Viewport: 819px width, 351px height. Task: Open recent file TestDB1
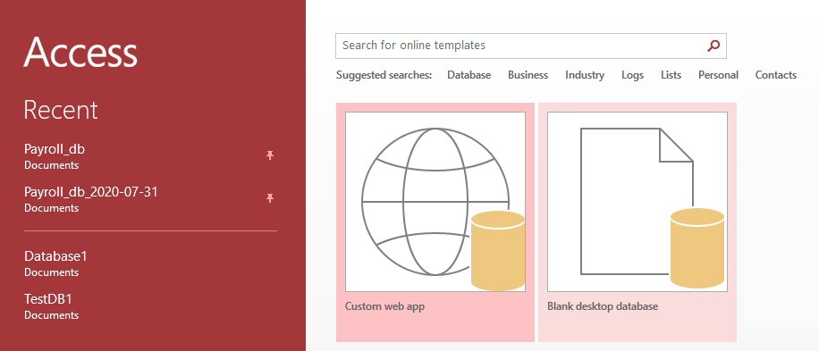(x=150, y=306)
